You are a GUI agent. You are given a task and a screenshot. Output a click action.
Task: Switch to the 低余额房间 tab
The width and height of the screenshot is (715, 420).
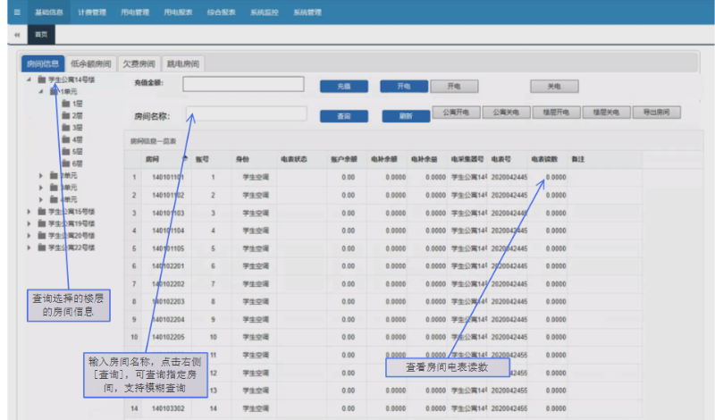pyautogui.click(x=91, y=64)
